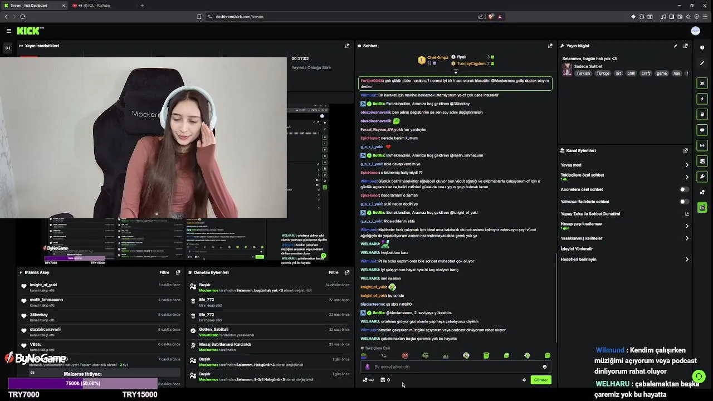Screen dimensions: 713x401
Task: Bookmark this page icon
Action: tap(199, 17)
